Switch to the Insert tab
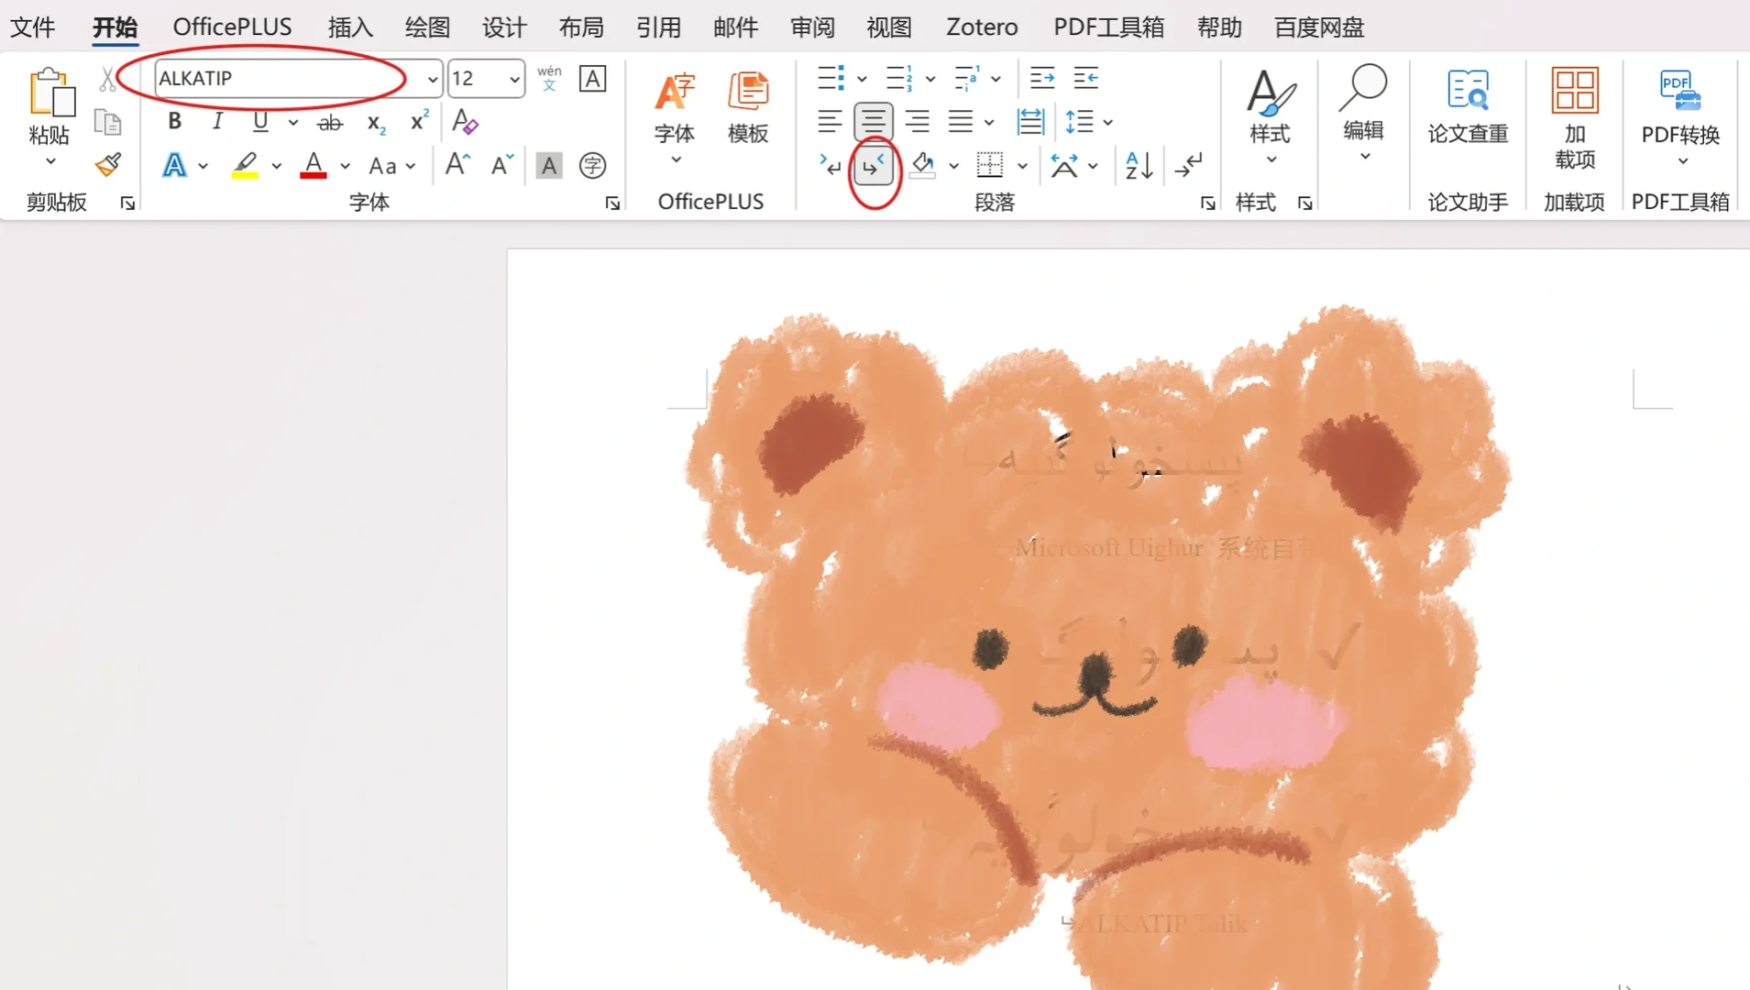1750x990 pixels. pos(351,27)
